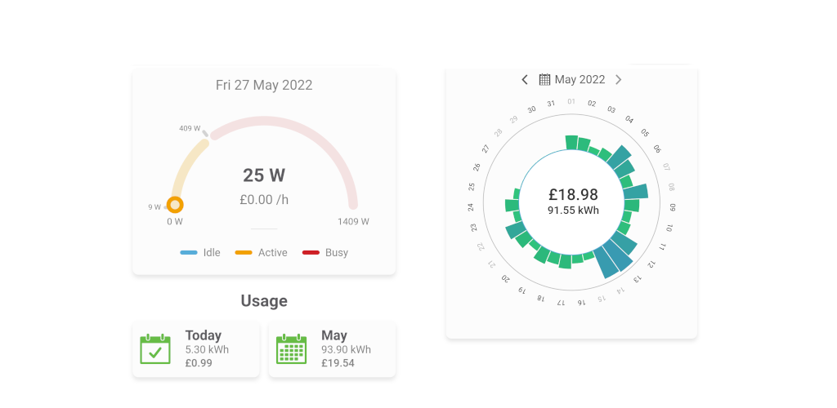Click the 409 W gauge threshold marker
This screenshot has width=837, height=408.
tap(205, 133)
